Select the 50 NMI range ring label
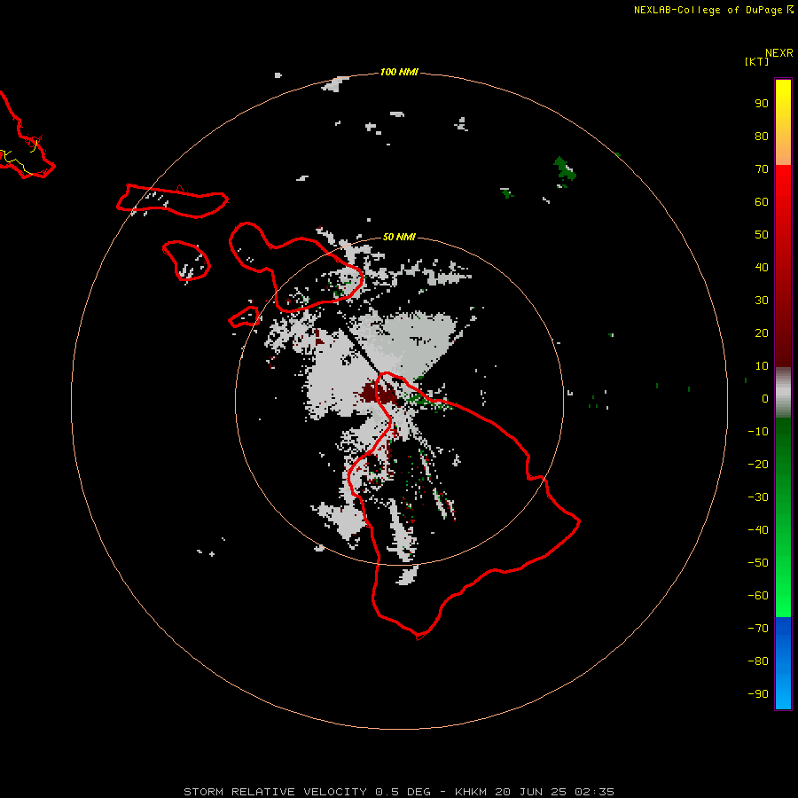Viewport: 798px width, 798px height. [399, 237]
